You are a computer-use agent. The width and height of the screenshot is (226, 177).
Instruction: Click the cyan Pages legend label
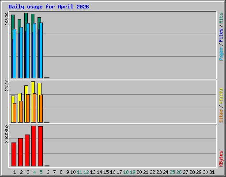pyautogui.click(x=221, y=54)
